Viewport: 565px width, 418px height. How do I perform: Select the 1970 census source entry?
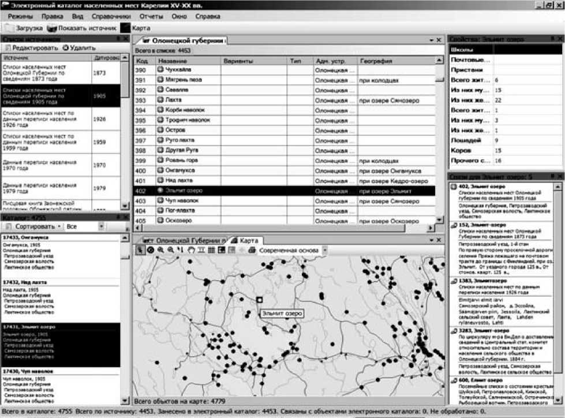pos(61,165)
